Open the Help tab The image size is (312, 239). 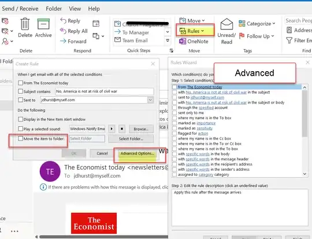[x=94, y=9]
